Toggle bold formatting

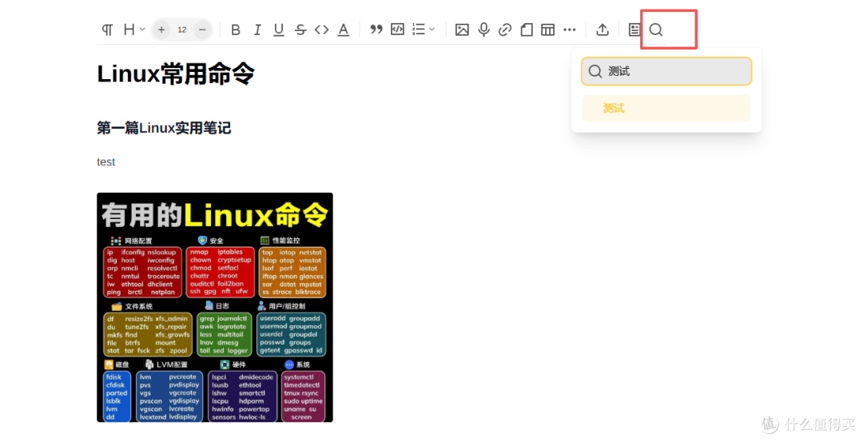[236, 30]
